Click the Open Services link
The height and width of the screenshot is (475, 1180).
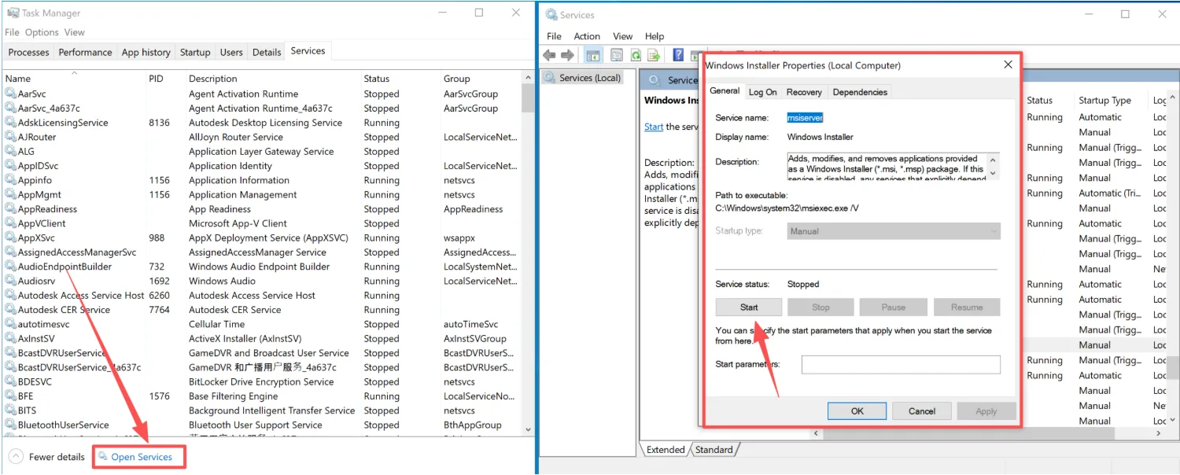[141, 457]
